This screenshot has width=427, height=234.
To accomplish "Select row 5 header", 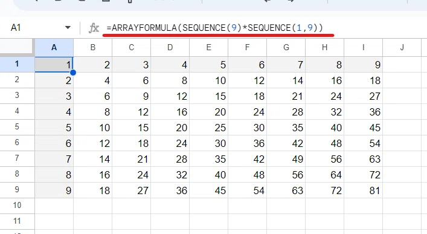I will pos(17,128).
